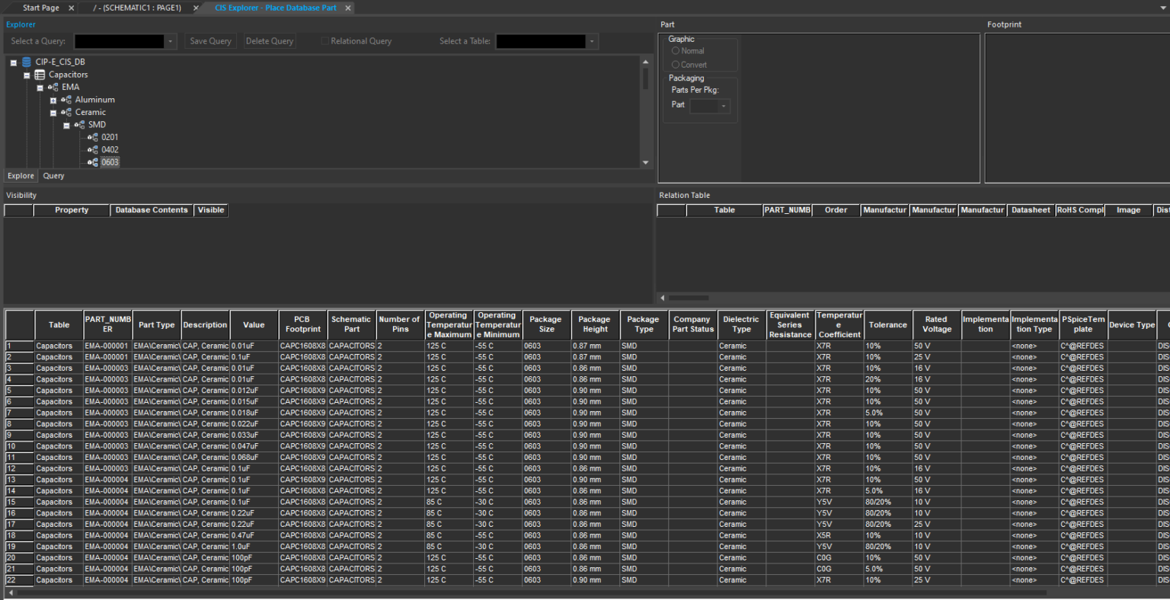Screen dimensions: 1170x600
Task: Select the SMD subcategory icon
Action: [x=79, y=124]
